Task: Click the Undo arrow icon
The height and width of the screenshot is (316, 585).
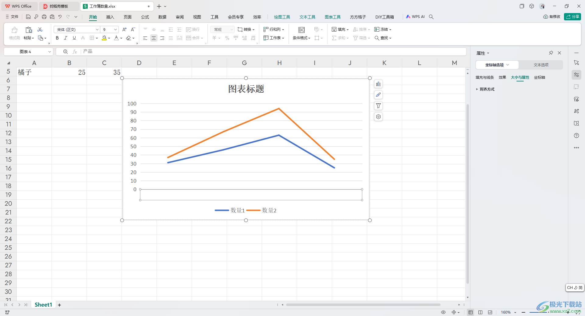Action: (60, 17)
